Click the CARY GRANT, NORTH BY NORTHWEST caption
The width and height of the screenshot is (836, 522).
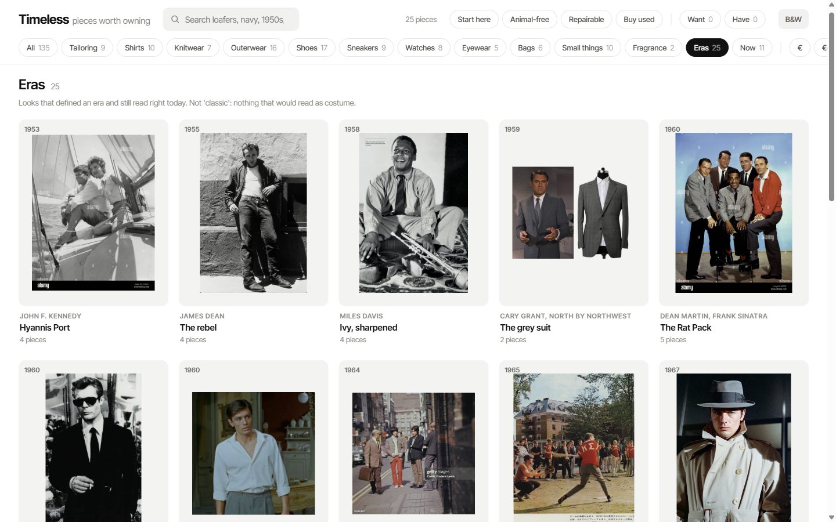point(565,316)
